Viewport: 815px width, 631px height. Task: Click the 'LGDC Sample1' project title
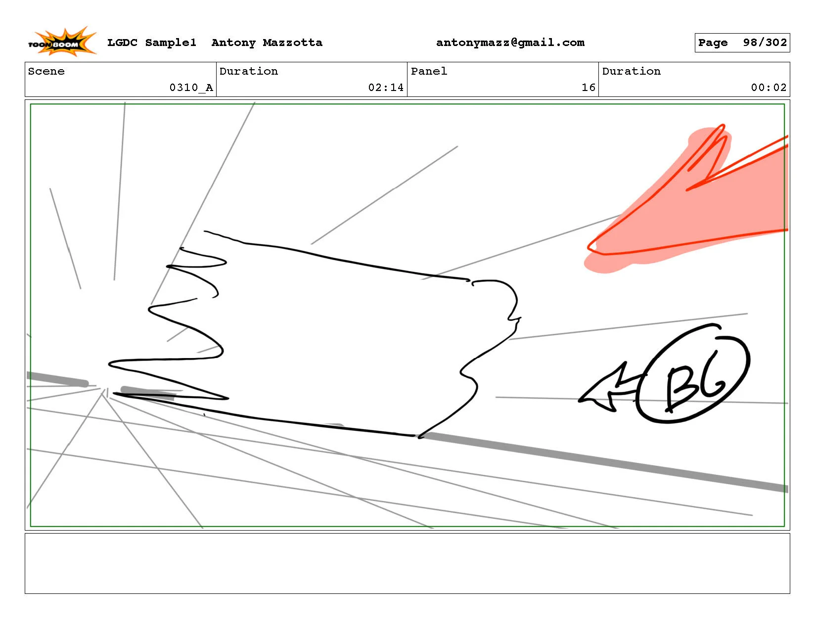[152, 43]
